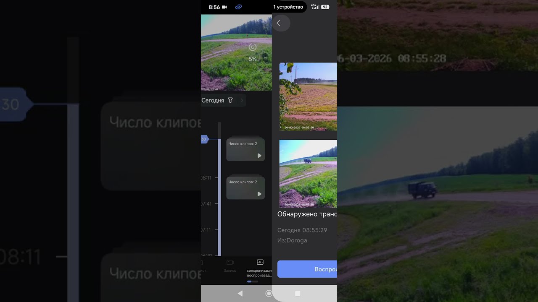
Task: Tap the sync playback film icon
Action: (260, 262)
